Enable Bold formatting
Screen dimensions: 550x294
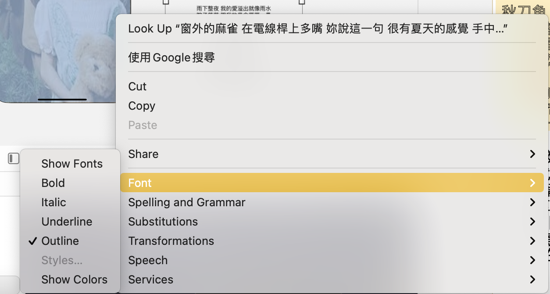coord(53,183)
